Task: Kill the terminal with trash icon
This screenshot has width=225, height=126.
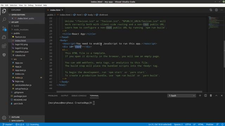Action: coord(211,96)
